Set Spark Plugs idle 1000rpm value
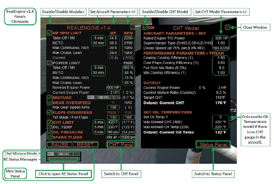Viewport: 274px width, 184px height. [x=128, y=137]
